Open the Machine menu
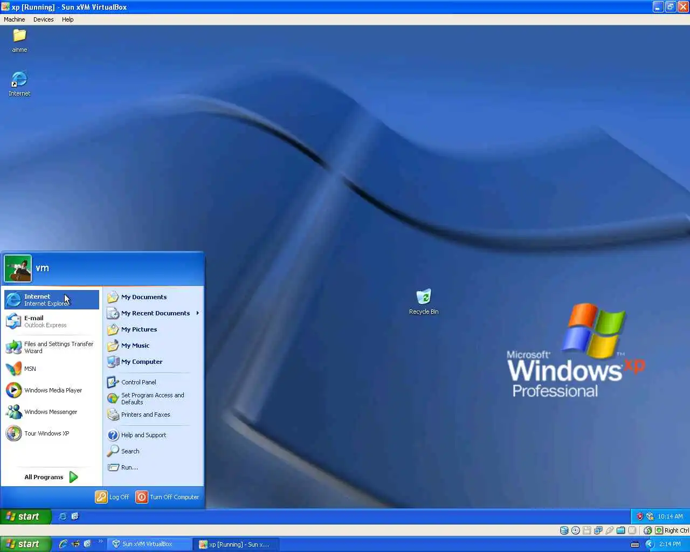690x552 pixels. 14,19
